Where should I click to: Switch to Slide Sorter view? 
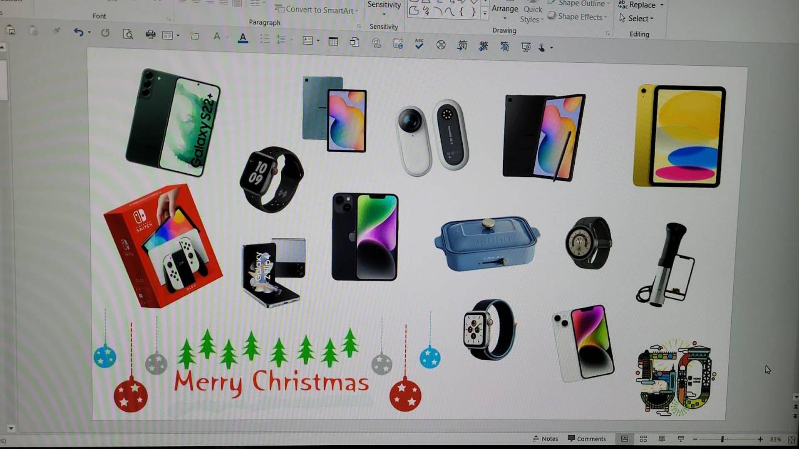click(x=643, y=439)
